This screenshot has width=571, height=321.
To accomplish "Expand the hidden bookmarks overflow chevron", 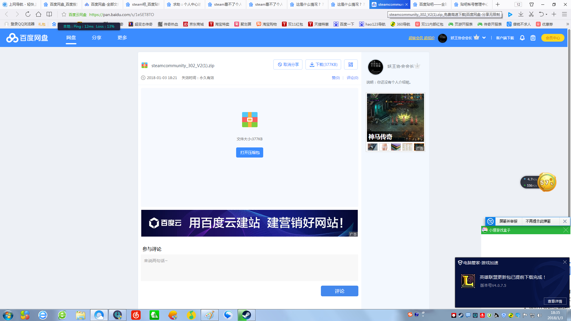I will click(x=567, y=24).
